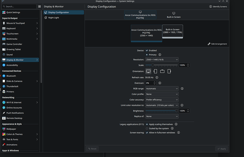
Task: Expand the Color accuracy dropdown
Action: coord(162,100)
